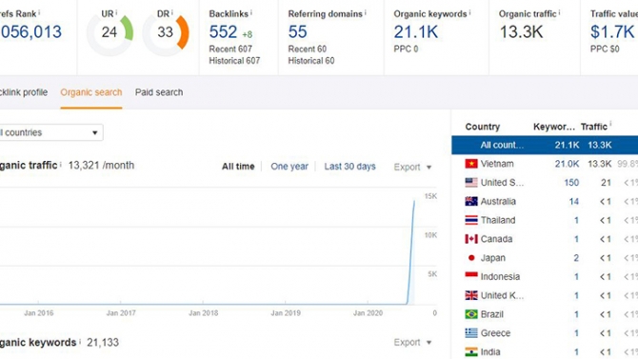This screenshot has height=359, width=638.
Task: Click the United States flag icon
Action: coord(471,182)
